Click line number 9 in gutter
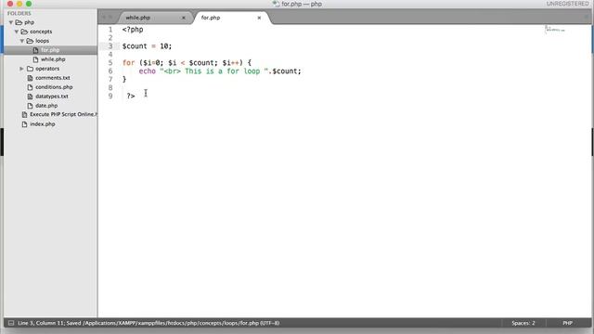Viewport: 594px width, 334px height. tap(110, 96)
